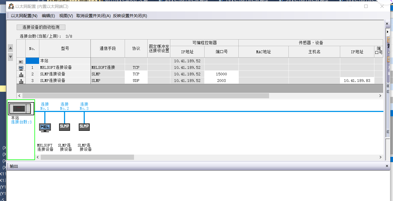Edit sensor IP address 10.41.189.83
Viewport: 393px width, 201px height.
[x=357, y=81]
